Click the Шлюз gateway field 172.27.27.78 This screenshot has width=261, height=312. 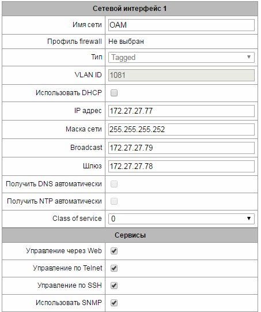(181, 166)
